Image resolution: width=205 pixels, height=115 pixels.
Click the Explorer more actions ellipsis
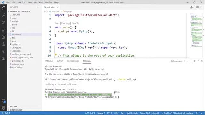tap(38, 7)
